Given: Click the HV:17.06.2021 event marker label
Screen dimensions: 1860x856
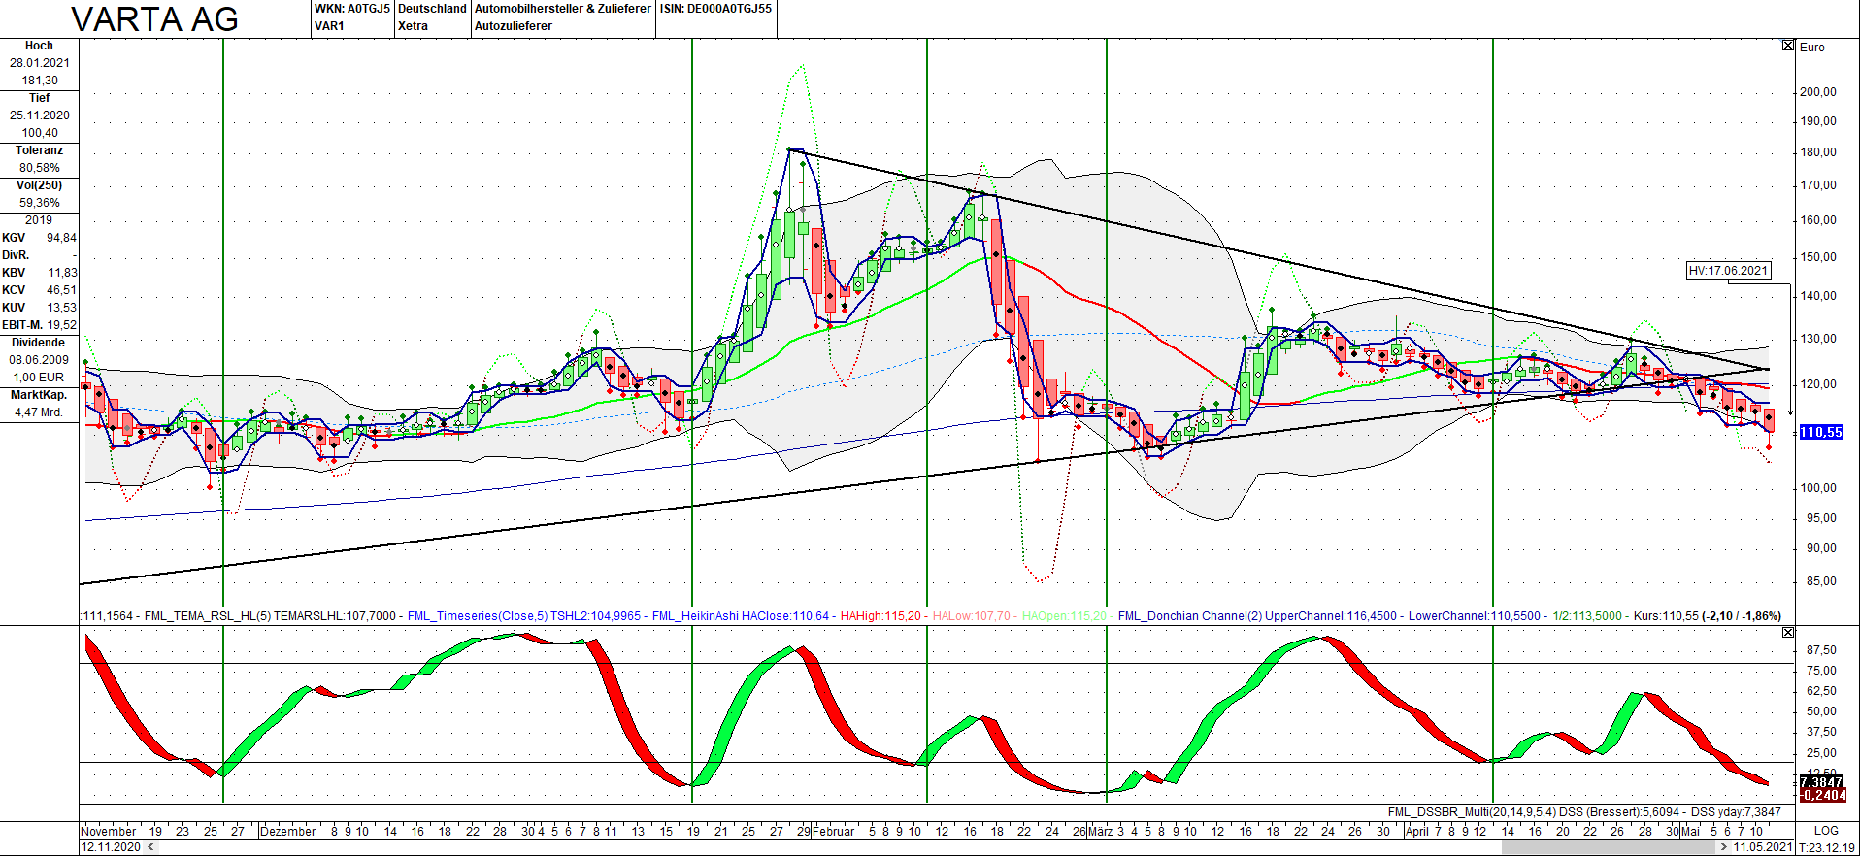Looking at the screenshot, I should [x=1729, y=271].
